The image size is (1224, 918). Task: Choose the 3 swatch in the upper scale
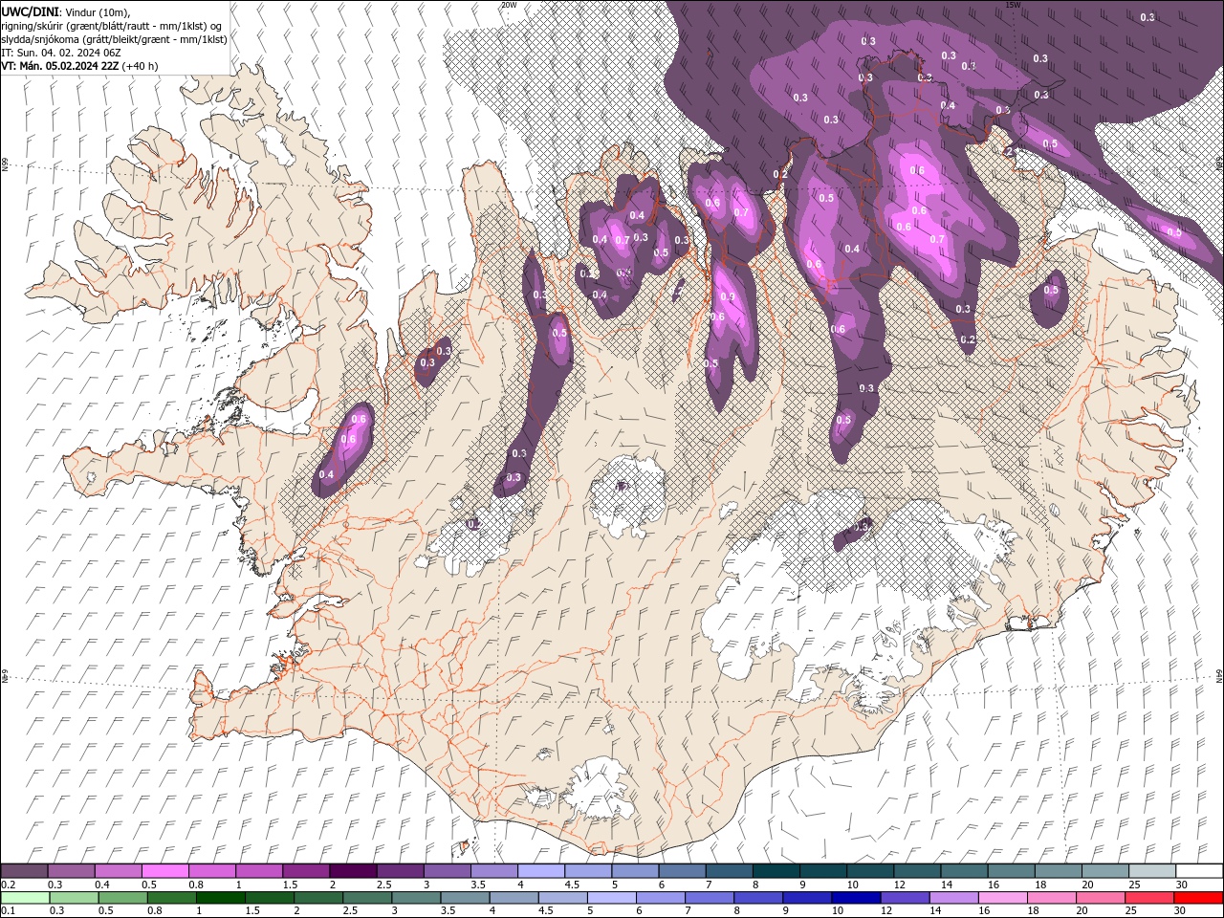447,871
